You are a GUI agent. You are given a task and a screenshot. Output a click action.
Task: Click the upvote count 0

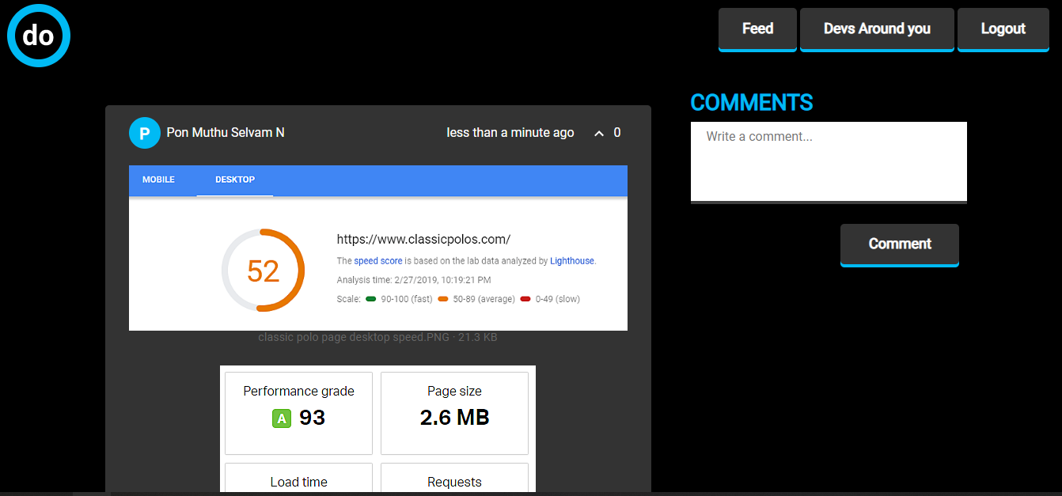617,133
